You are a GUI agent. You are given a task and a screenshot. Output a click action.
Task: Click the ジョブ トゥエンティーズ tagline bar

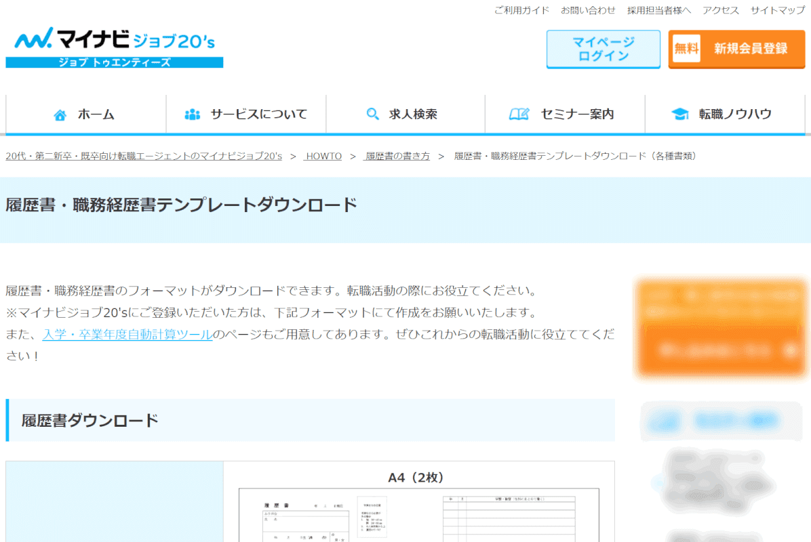tap(115, 62)
